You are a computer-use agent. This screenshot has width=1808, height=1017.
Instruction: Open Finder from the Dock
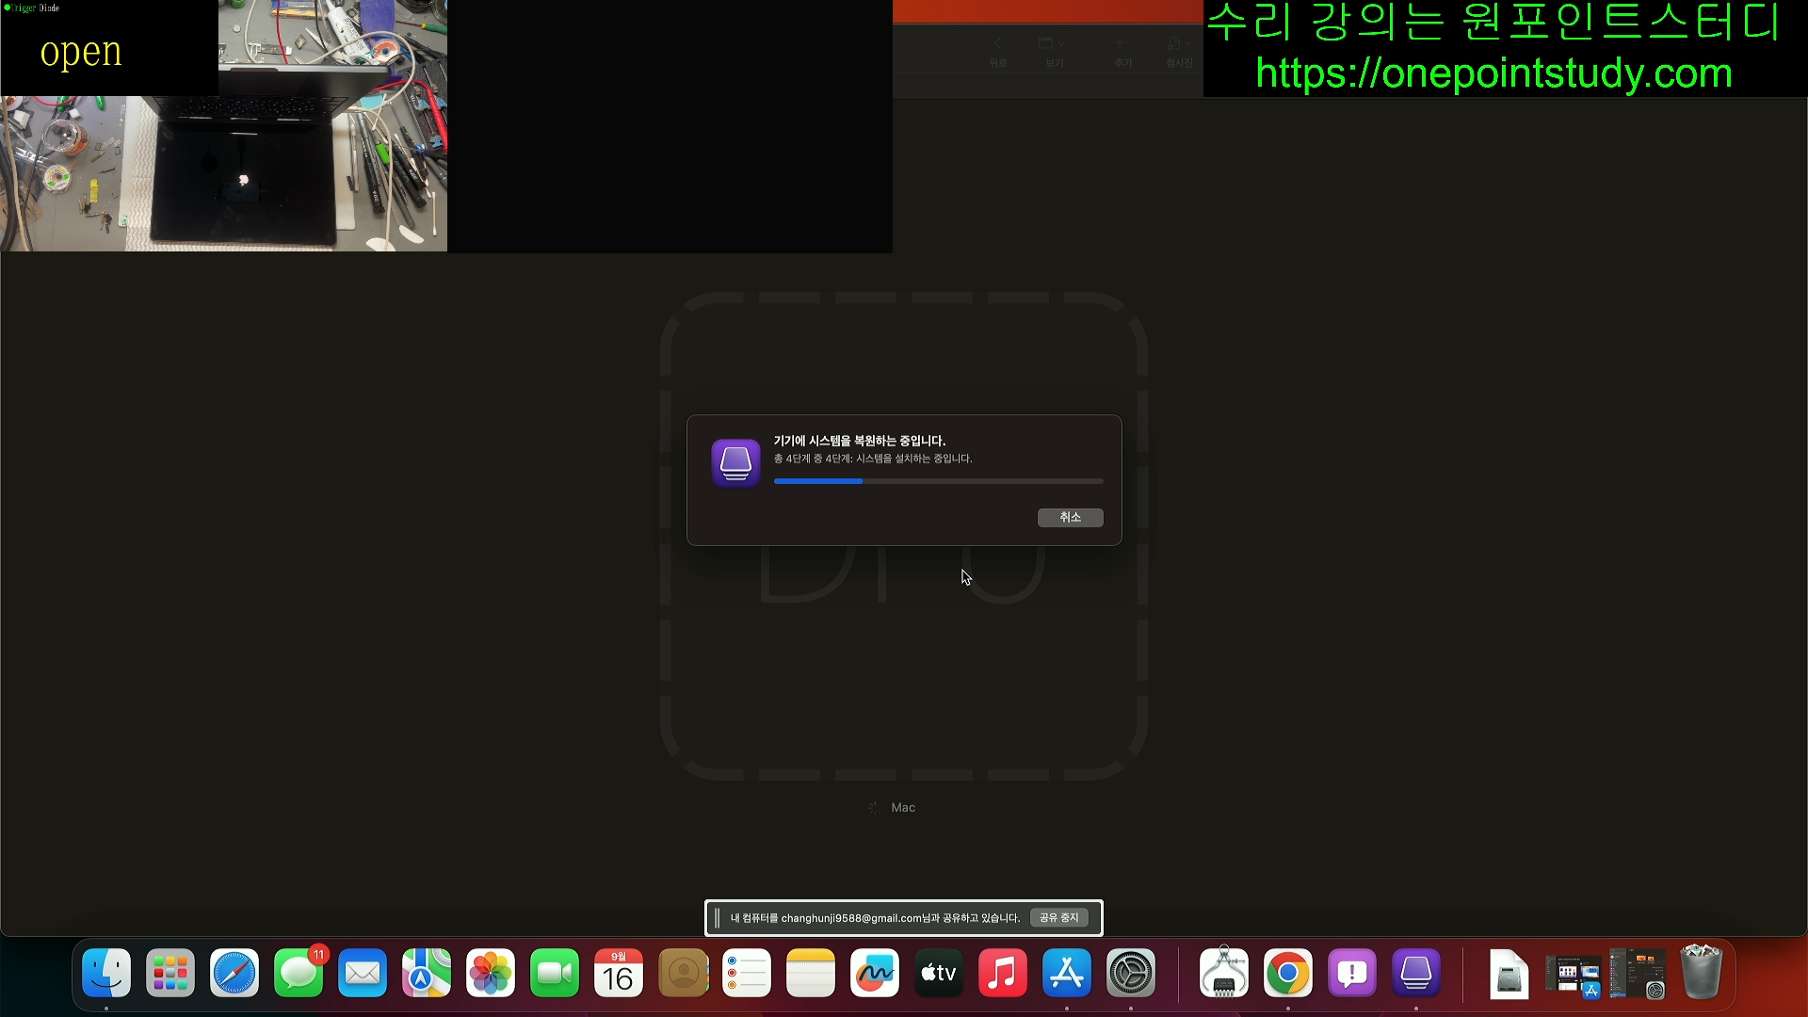[x=106, y=973]
